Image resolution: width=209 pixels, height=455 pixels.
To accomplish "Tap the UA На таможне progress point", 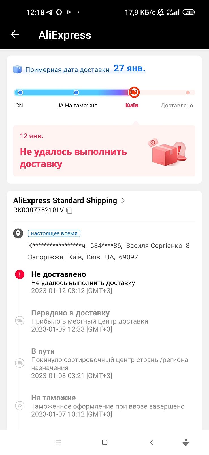I will [x=76, y=92].
